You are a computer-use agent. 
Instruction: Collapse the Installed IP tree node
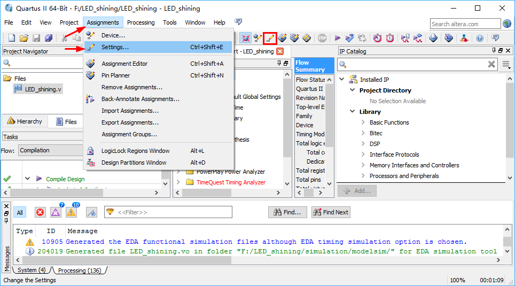coord(342,79)
